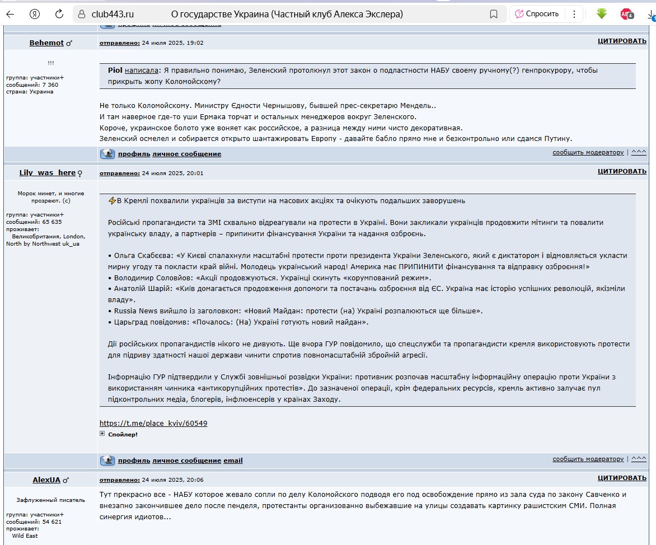Reload the page with refresh icon
The image size is (656, 545).
[59, 14]
